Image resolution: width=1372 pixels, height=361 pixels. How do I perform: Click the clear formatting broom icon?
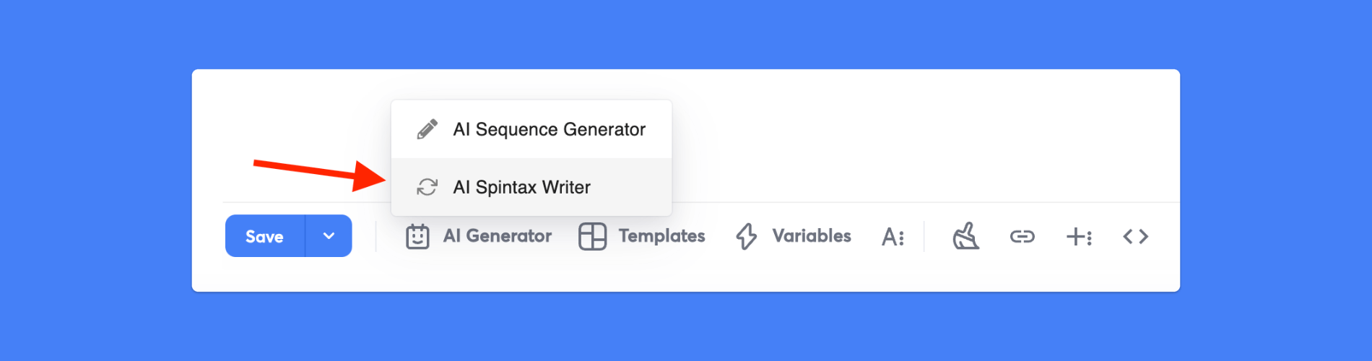click(x=965, y=236)
